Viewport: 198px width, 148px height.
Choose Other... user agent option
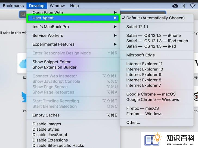click(x=157, y=123)
